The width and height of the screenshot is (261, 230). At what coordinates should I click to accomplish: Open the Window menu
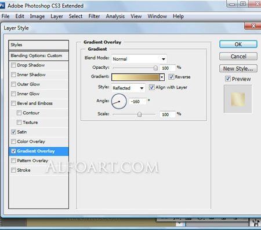pos(157,16)
